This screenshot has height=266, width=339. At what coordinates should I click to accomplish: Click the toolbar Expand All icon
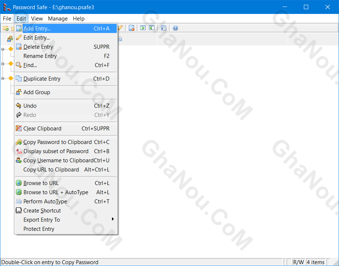(x=143, y=28)
